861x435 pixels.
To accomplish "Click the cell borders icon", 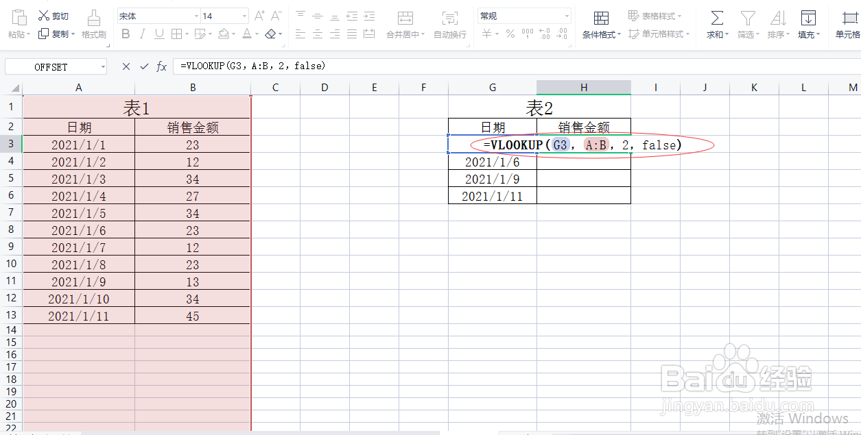I will 176,34.
